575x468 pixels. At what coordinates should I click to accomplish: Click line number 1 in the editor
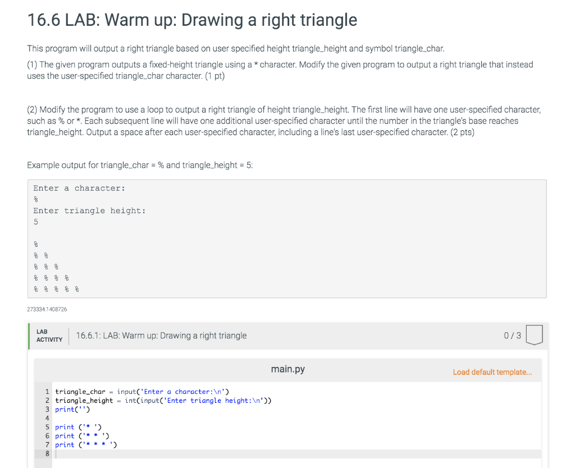pos(47,392)
